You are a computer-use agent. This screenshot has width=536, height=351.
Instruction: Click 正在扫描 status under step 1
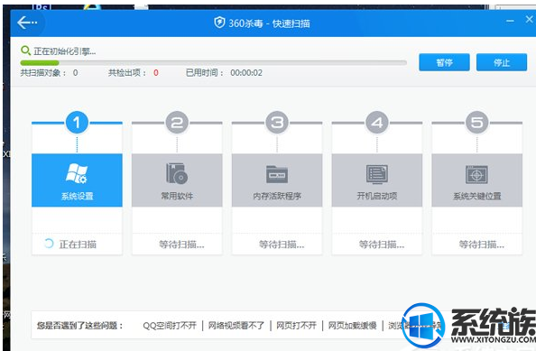[78, 244]
